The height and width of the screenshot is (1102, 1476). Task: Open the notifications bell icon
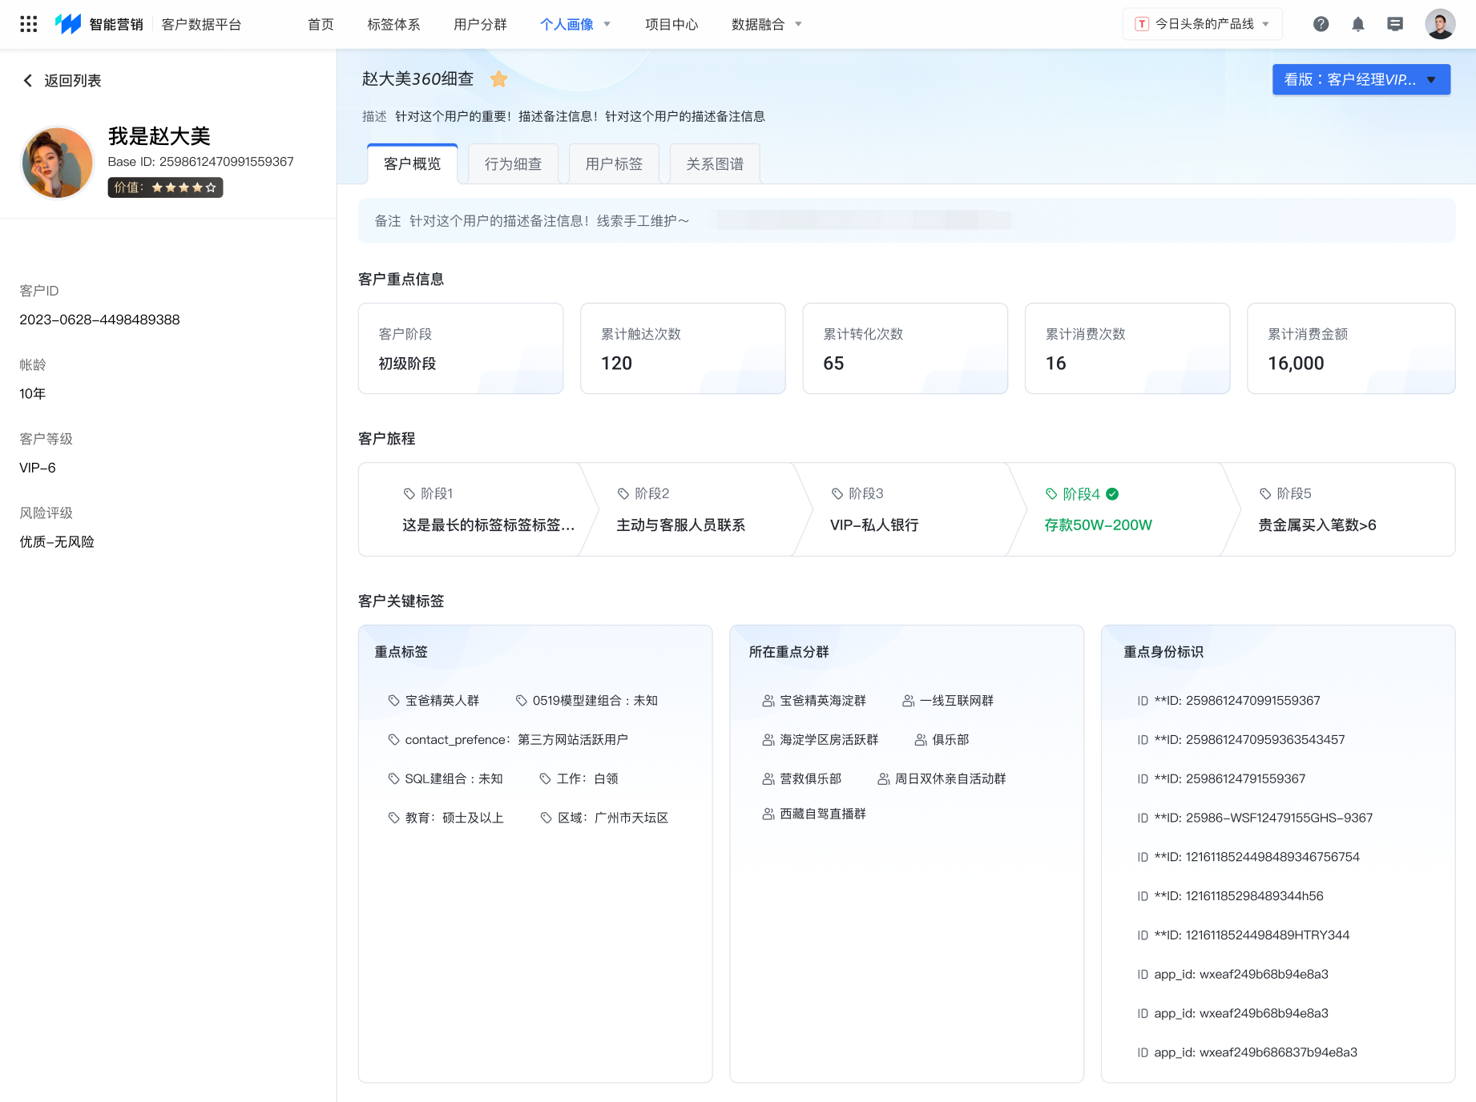(x=1358, y=24)
